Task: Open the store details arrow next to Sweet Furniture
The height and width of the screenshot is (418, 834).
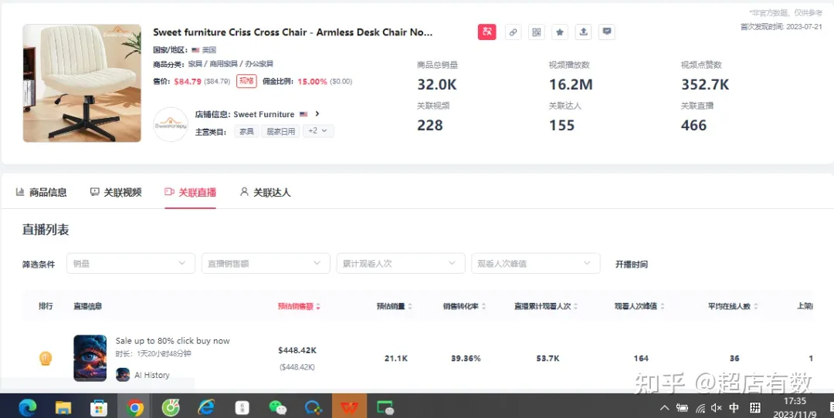Action: click(x=317, y=113)
